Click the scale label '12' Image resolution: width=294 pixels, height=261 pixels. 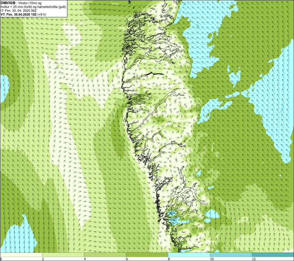click(x=254, y=259)
